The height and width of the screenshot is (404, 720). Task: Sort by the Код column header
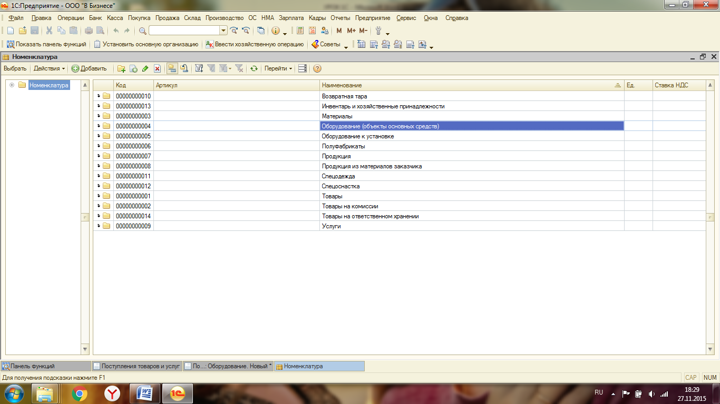(x=134, y=85)
